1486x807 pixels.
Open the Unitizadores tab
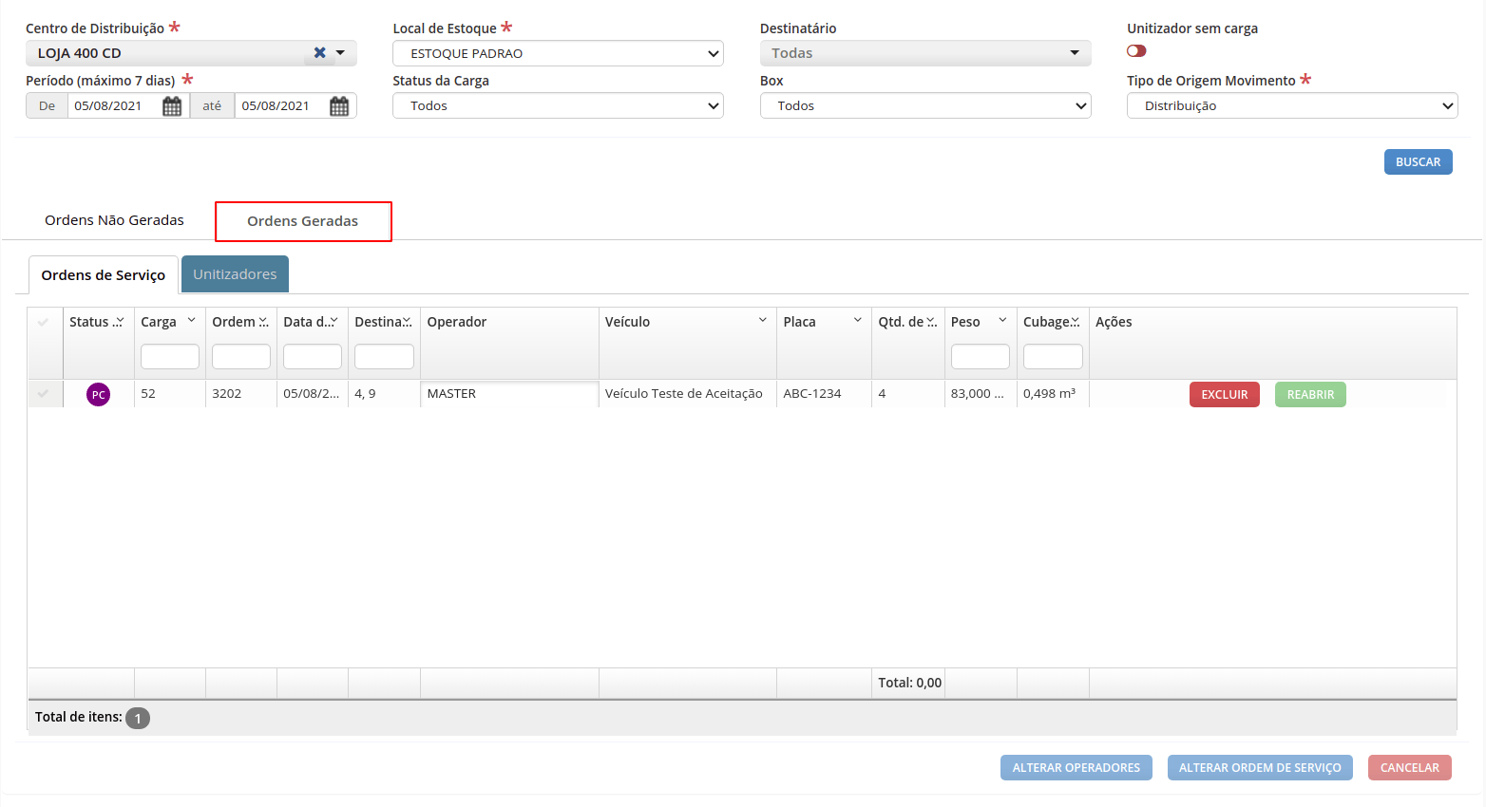235,274
